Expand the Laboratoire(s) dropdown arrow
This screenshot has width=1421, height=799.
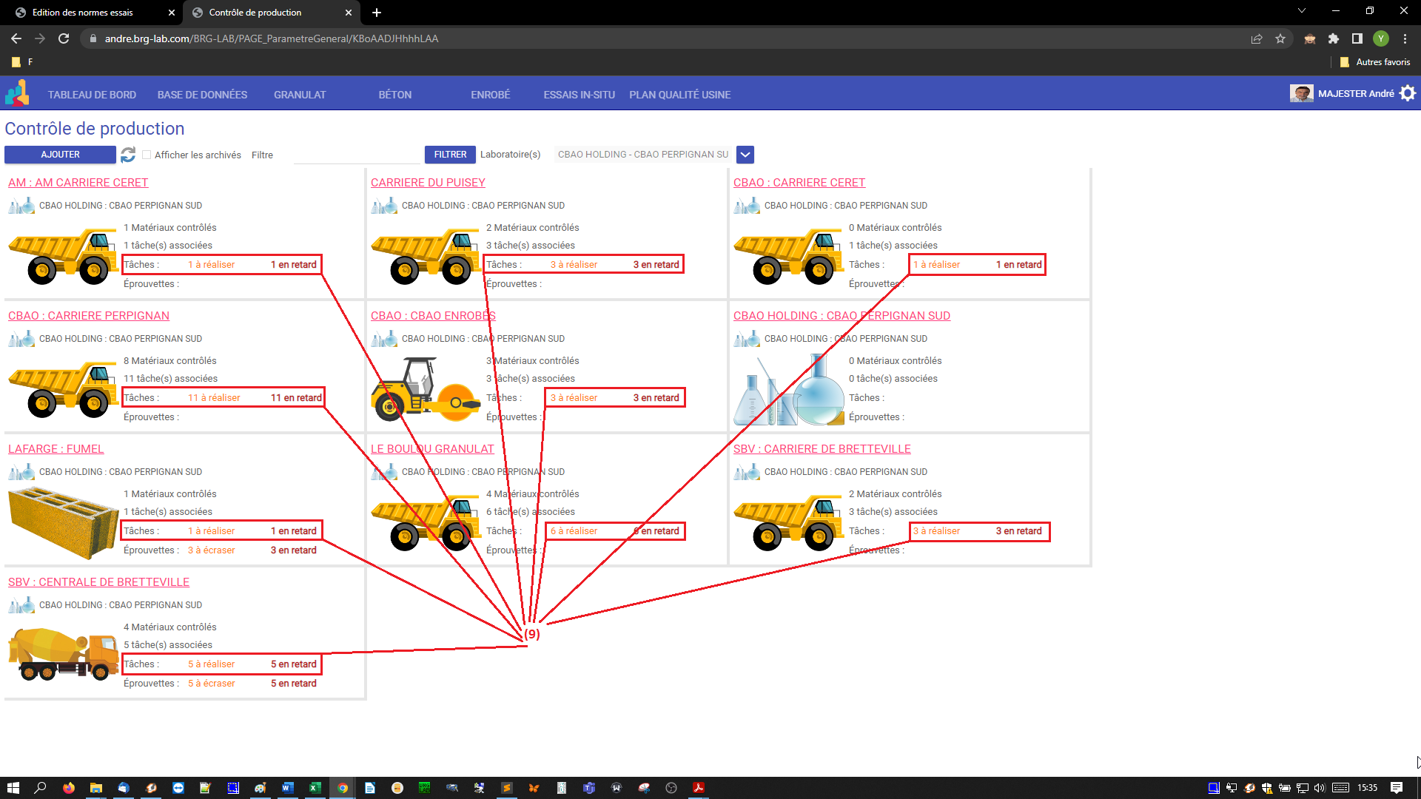[x=745, y=155]
